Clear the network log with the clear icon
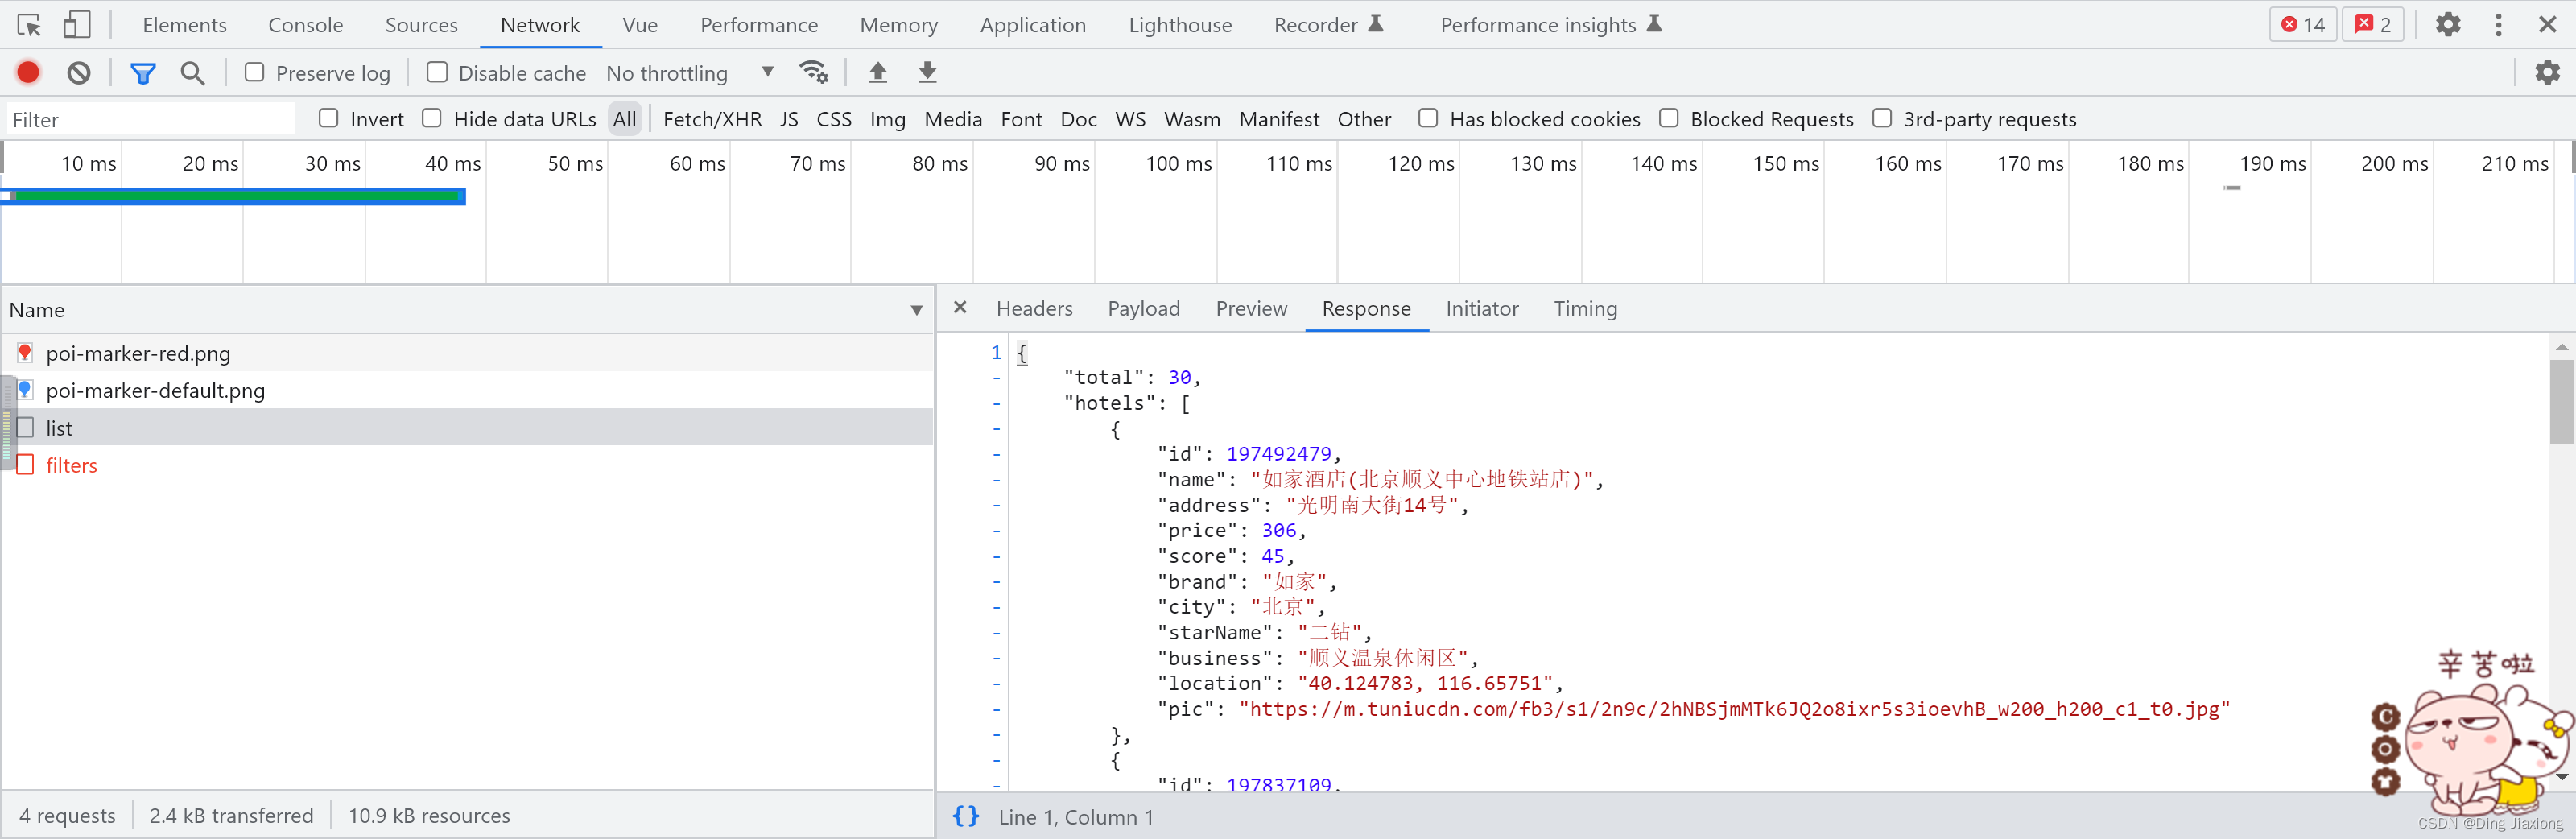This screenshot has width=2576, height=839. pyautogui.click(x=79, y=72)
